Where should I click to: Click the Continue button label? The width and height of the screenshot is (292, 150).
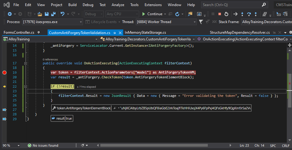tap(155, 14)
